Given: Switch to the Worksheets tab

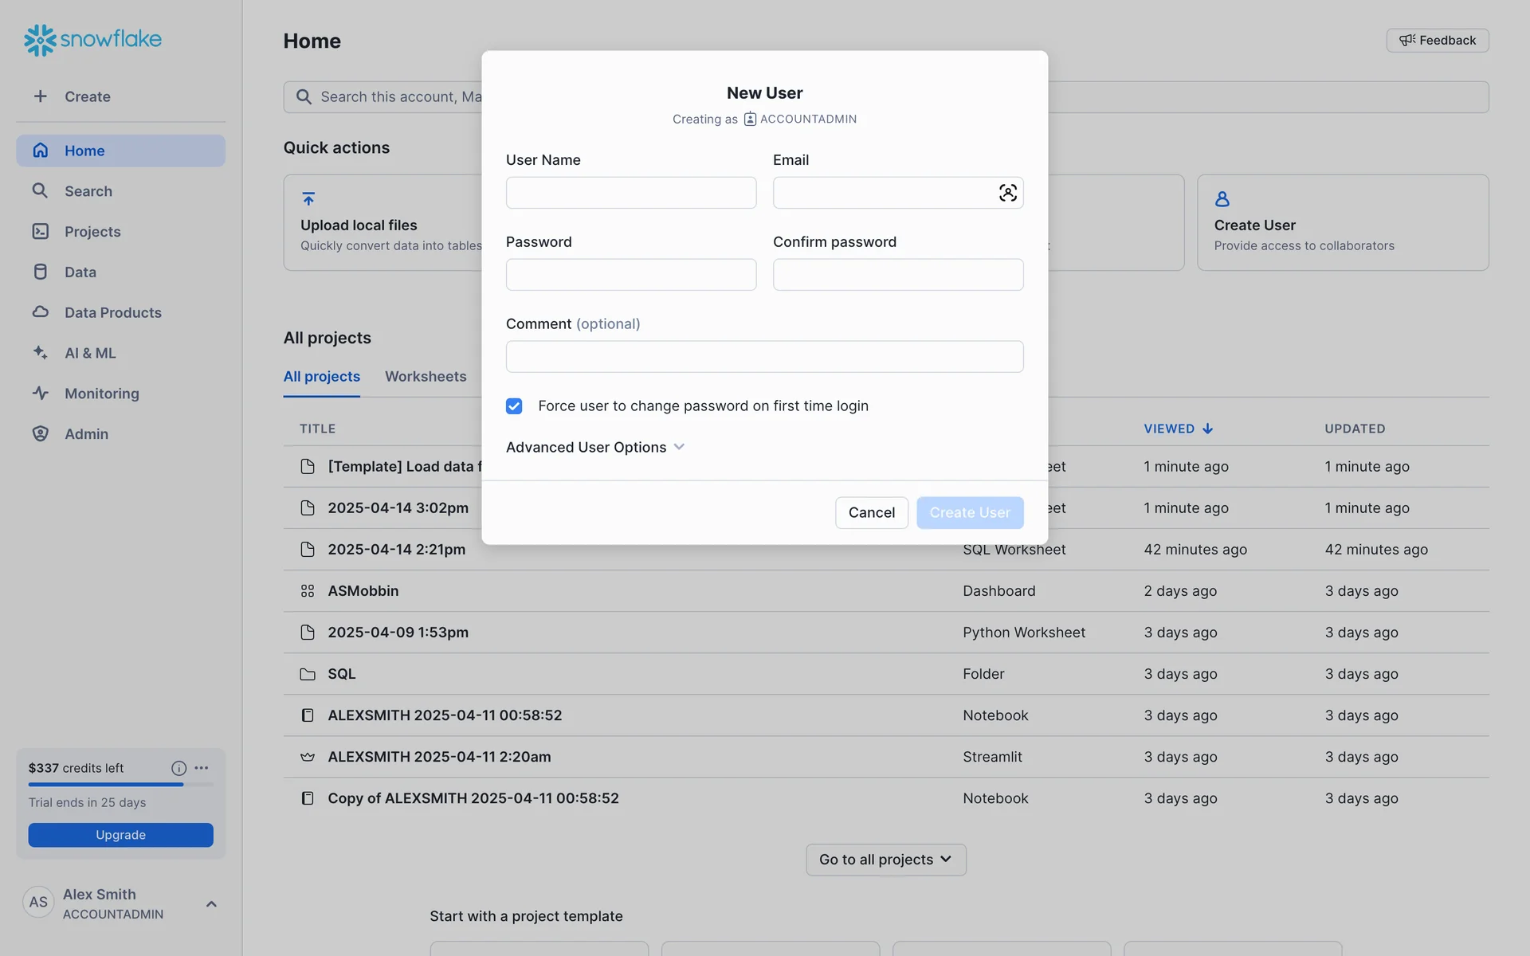Looking at the screenshot, I should click(426, 376).
